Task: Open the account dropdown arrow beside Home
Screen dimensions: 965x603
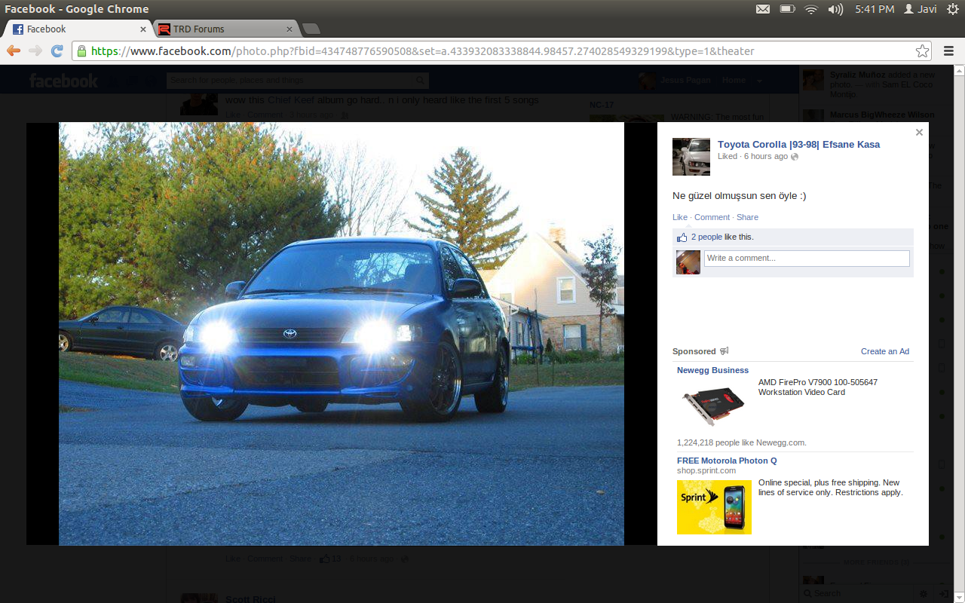Action: click(760, 81)
